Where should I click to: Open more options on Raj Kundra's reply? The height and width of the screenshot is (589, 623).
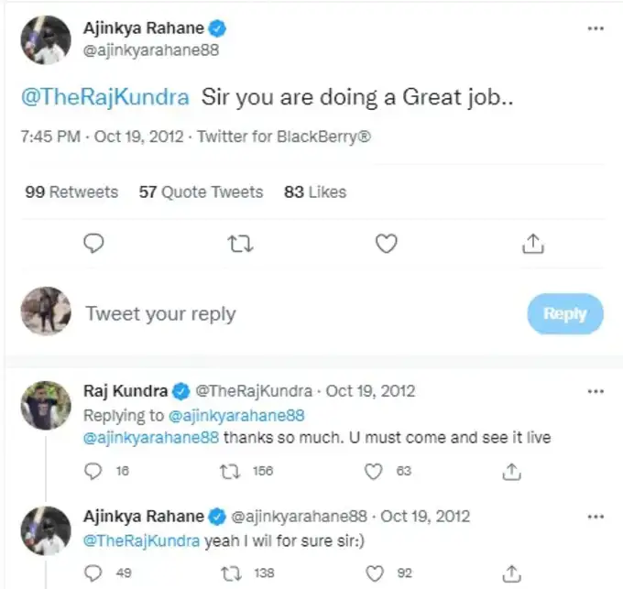[x=596, y=391]
